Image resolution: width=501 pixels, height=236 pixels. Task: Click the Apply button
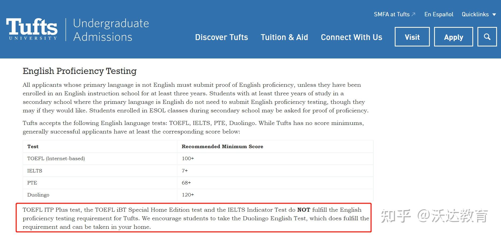coord(453,37)
